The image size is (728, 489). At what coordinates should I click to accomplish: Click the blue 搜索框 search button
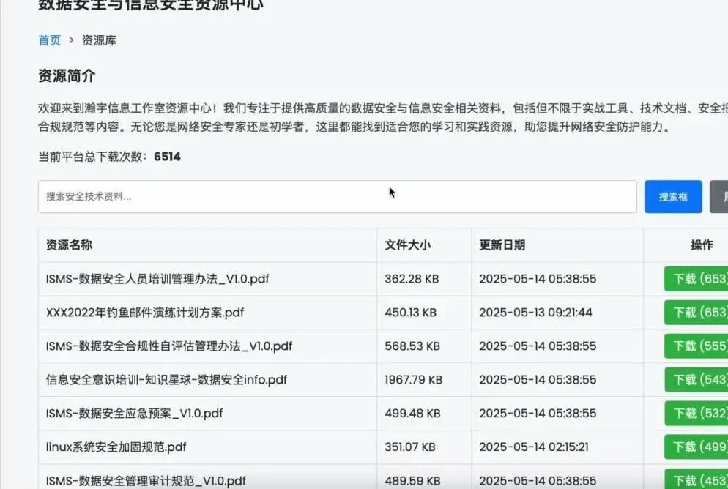tap(672, 196)
